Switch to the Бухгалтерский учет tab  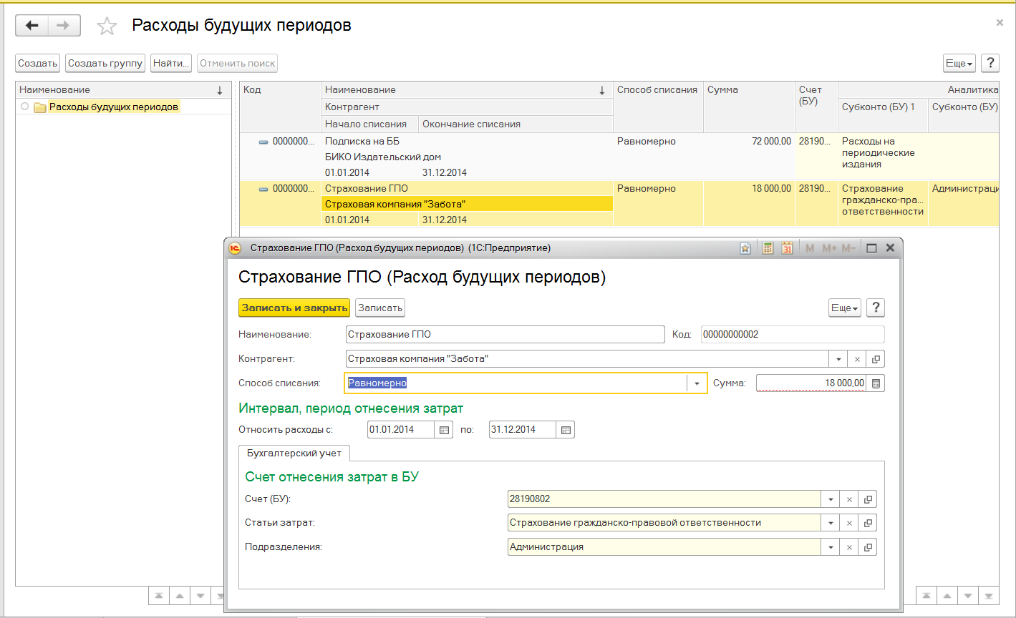tap(294, 453)
